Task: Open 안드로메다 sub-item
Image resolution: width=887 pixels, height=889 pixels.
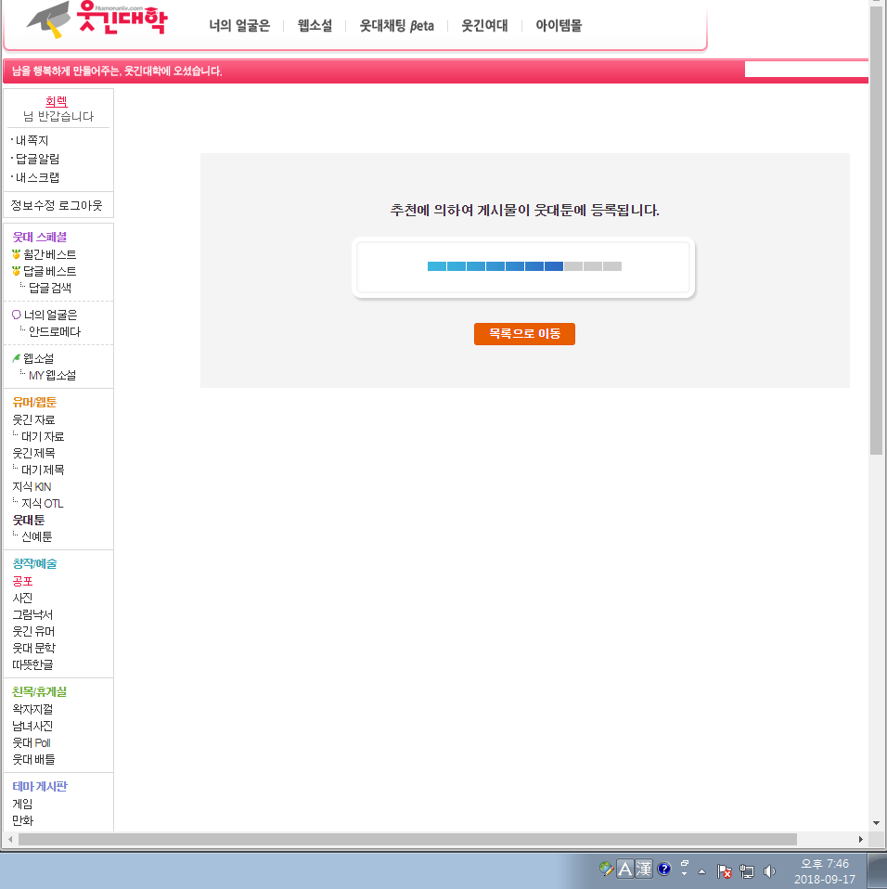Action: (55, 331)
